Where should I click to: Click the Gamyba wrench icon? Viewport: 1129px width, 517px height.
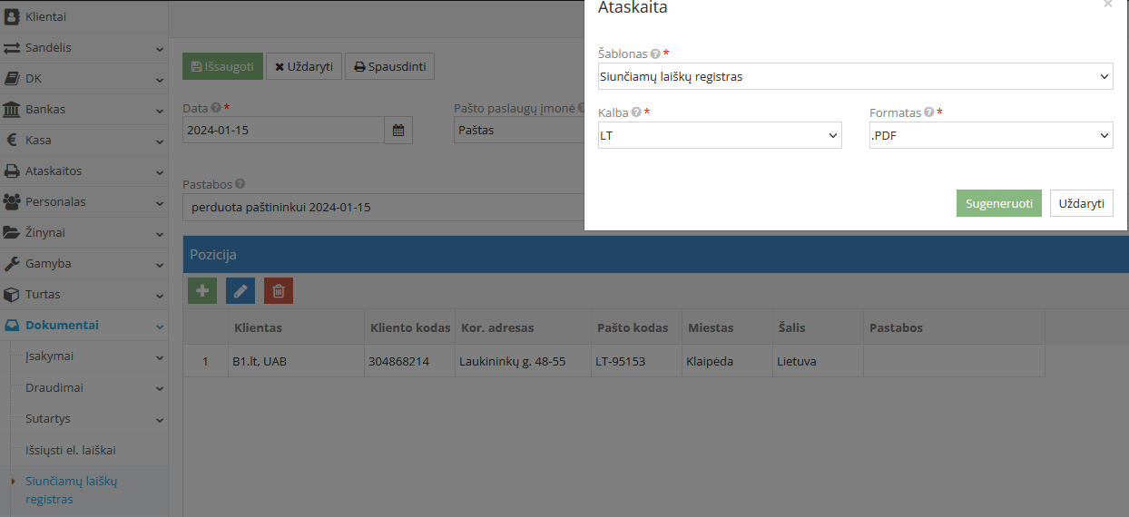coord(12,264)
